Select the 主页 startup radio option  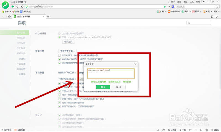59,37
